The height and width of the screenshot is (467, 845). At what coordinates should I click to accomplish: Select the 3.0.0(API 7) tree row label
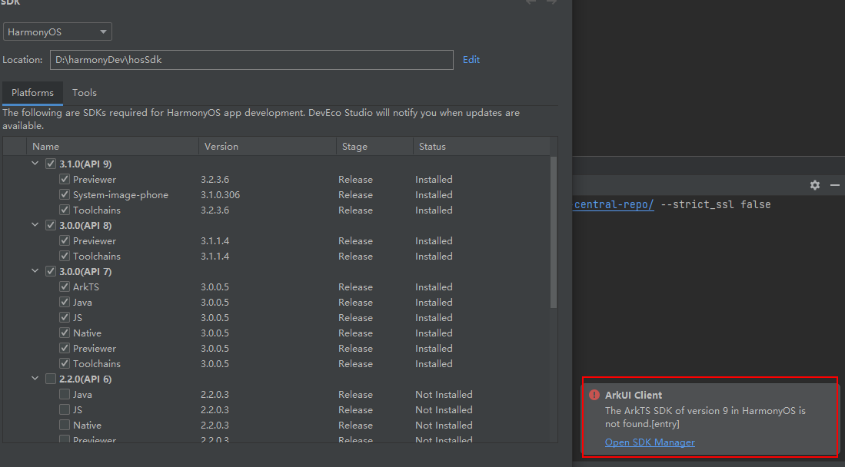85,271
